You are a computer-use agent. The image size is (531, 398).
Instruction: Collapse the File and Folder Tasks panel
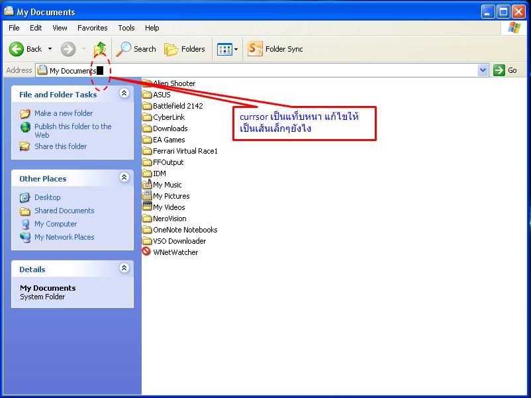[124, 93]
